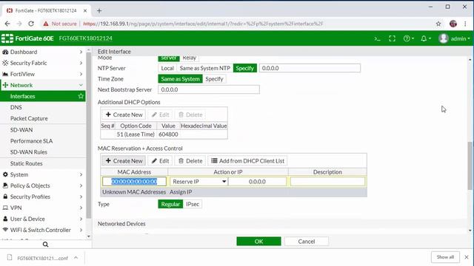The image size is (474, 266).
Task: Open the CLI console icon
Action: click(x=377, y=38)
